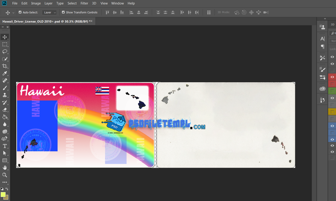Toggle the Auto-Select checkbox
Viewport: 336px width, 201px height.
20,12
